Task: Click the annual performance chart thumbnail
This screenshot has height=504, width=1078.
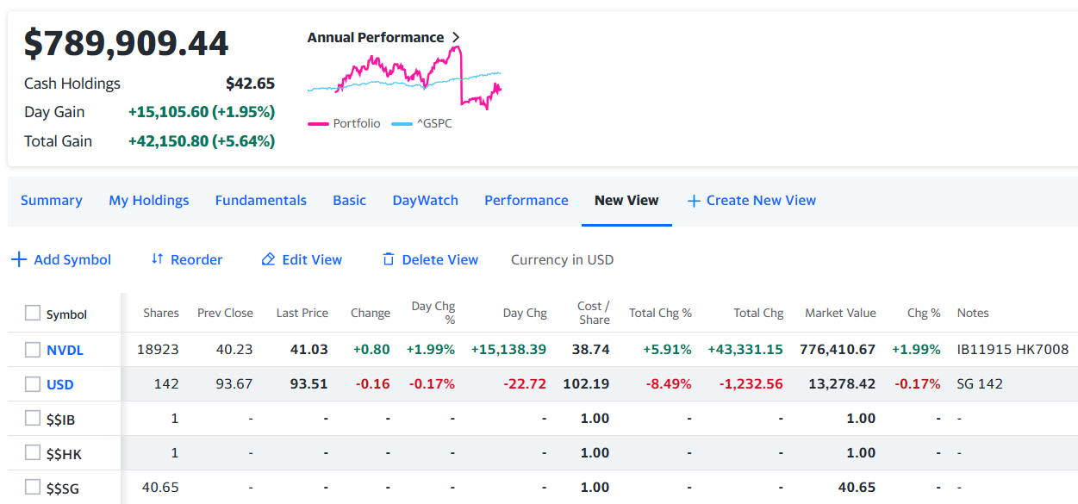Action: [x=403, y=79]
